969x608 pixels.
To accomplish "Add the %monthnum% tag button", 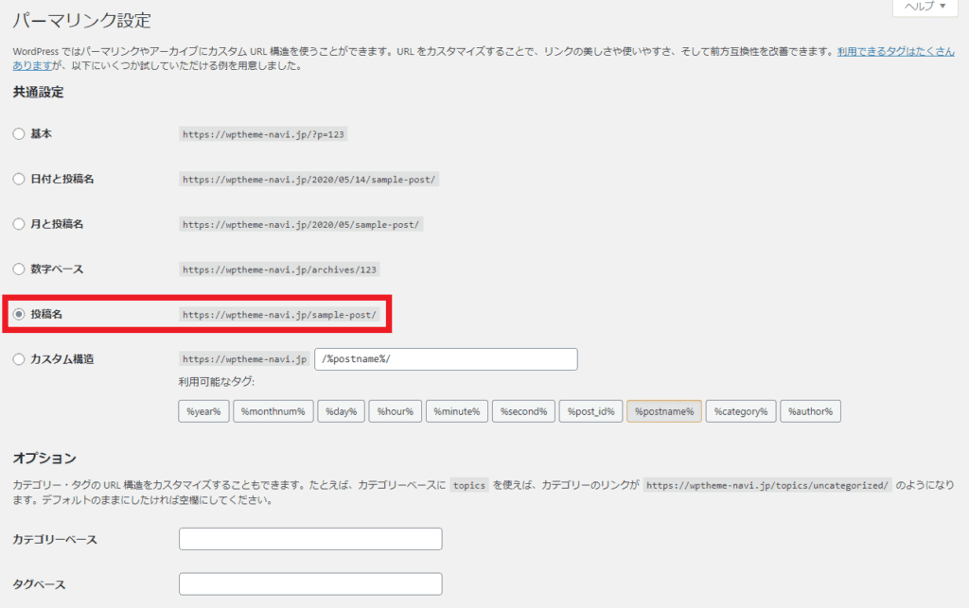I will click(273, 411).
